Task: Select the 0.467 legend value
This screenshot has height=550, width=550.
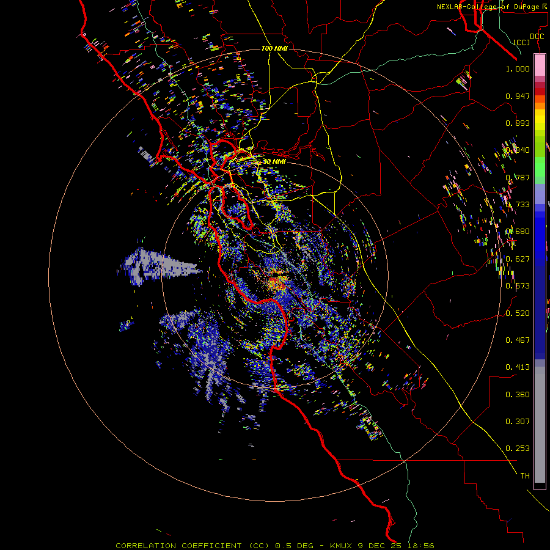Action: click(518, 340)
